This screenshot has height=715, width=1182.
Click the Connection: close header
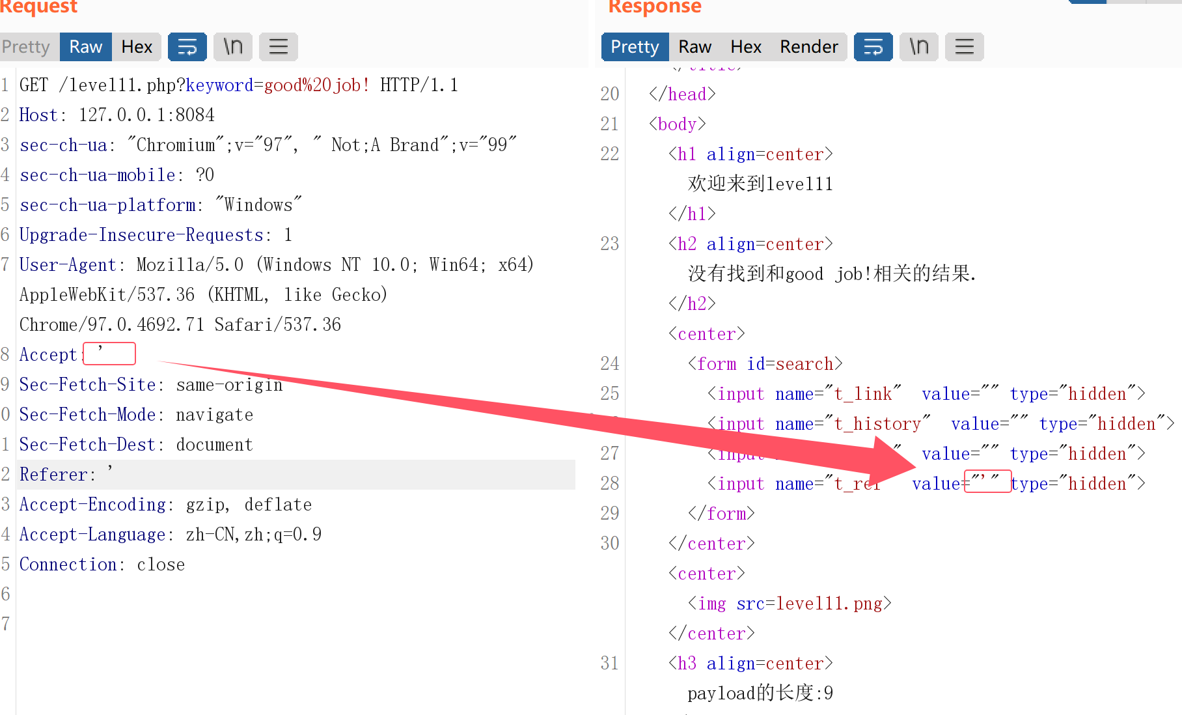pyautogui.click(x=102, y=565)
